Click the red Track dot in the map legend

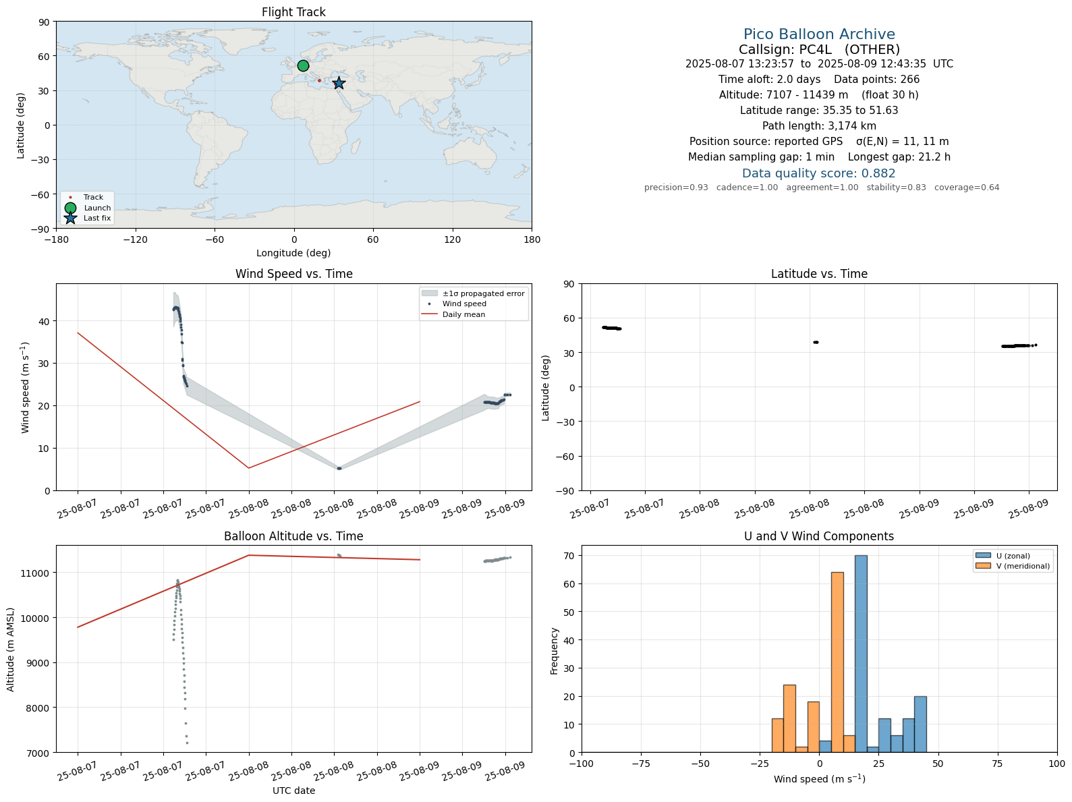[70, 198]
